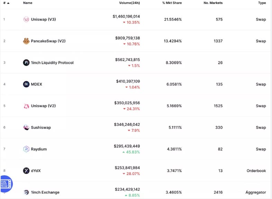
Task: Sort by rank using the # arrow
Action: click(x=8, y=3)
